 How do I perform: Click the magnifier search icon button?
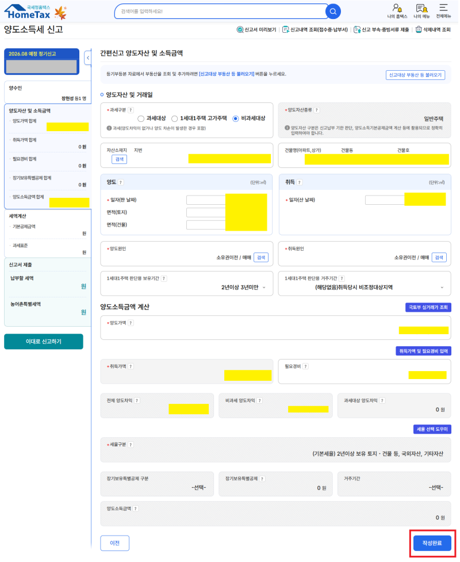333,12
